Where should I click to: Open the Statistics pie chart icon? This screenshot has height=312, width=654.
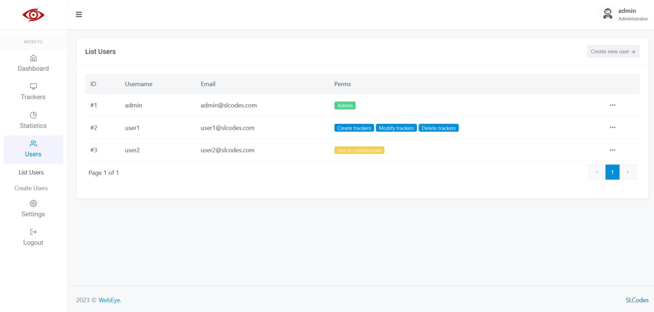tap(33, 115)
